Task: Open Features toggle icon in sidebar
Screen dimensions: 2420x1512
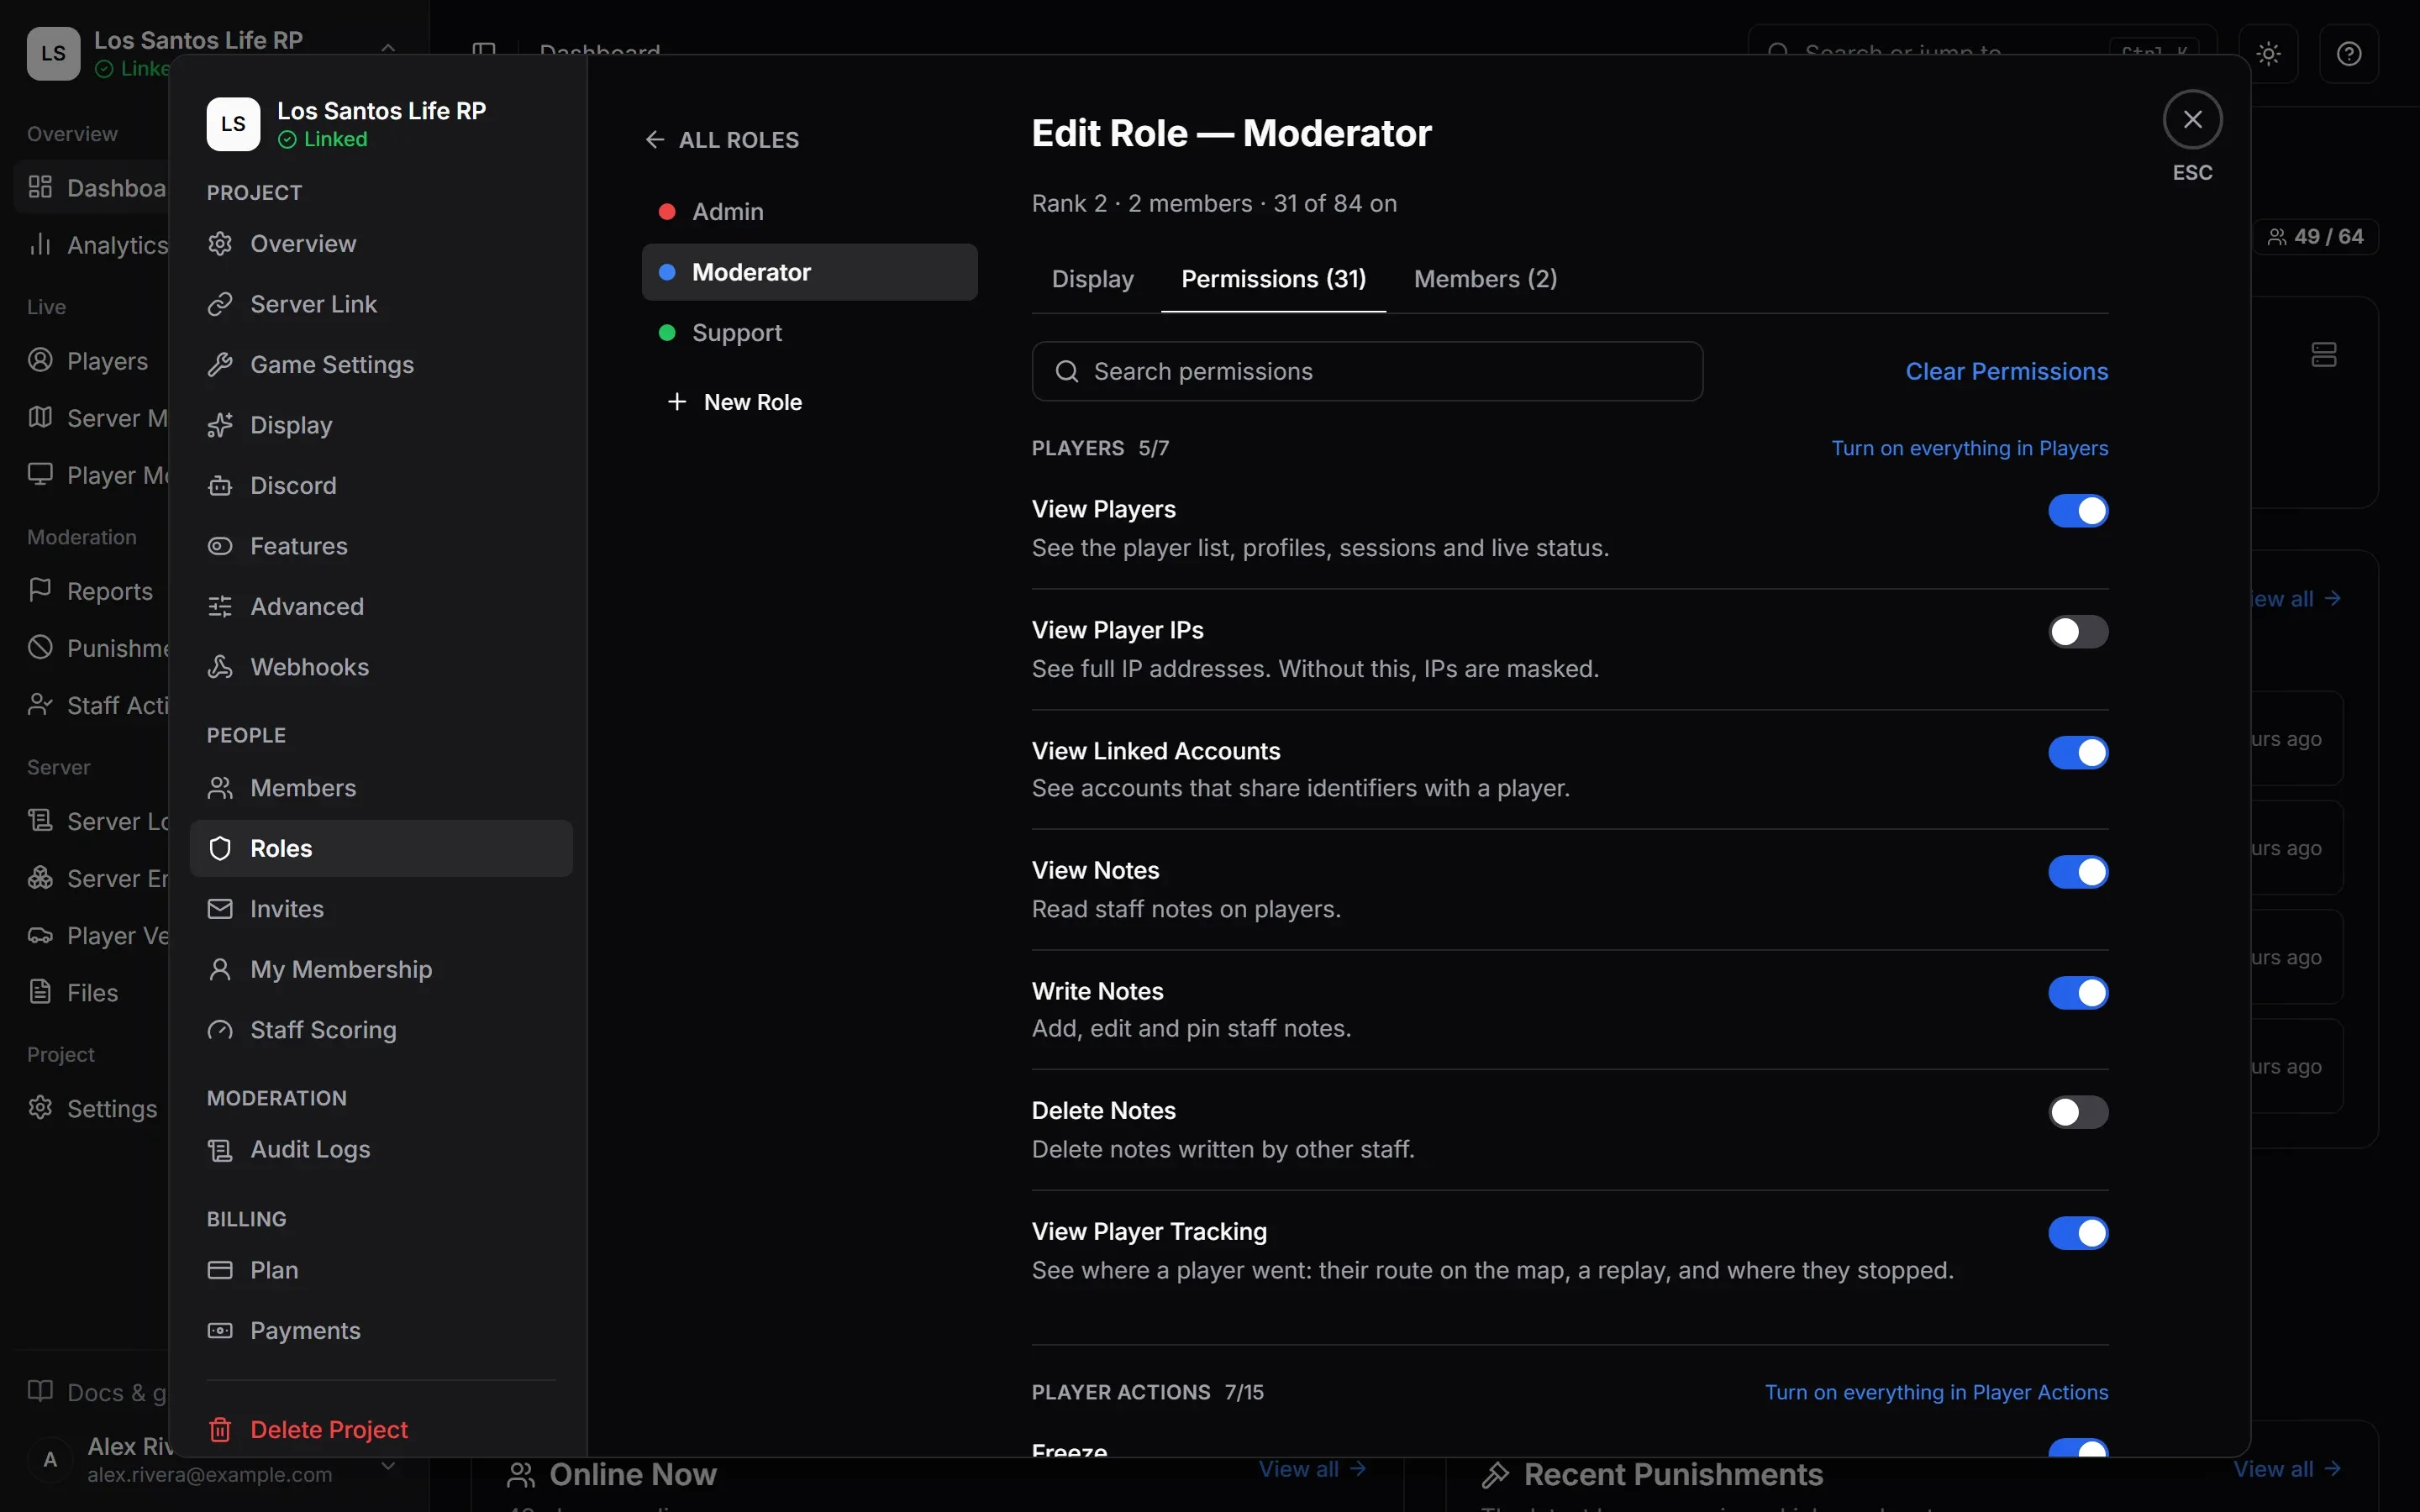Action: (220, 546)
